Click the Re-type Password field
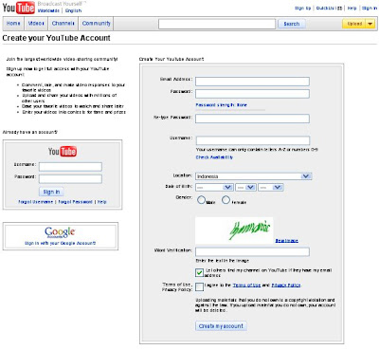Viewport: 379px width, 350px height. [x=252, y=119]
